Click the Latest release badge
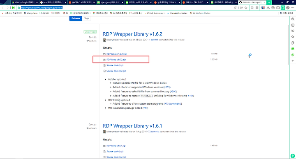The width and height of the screenshot is (296, 159). [x=90, y=32]
